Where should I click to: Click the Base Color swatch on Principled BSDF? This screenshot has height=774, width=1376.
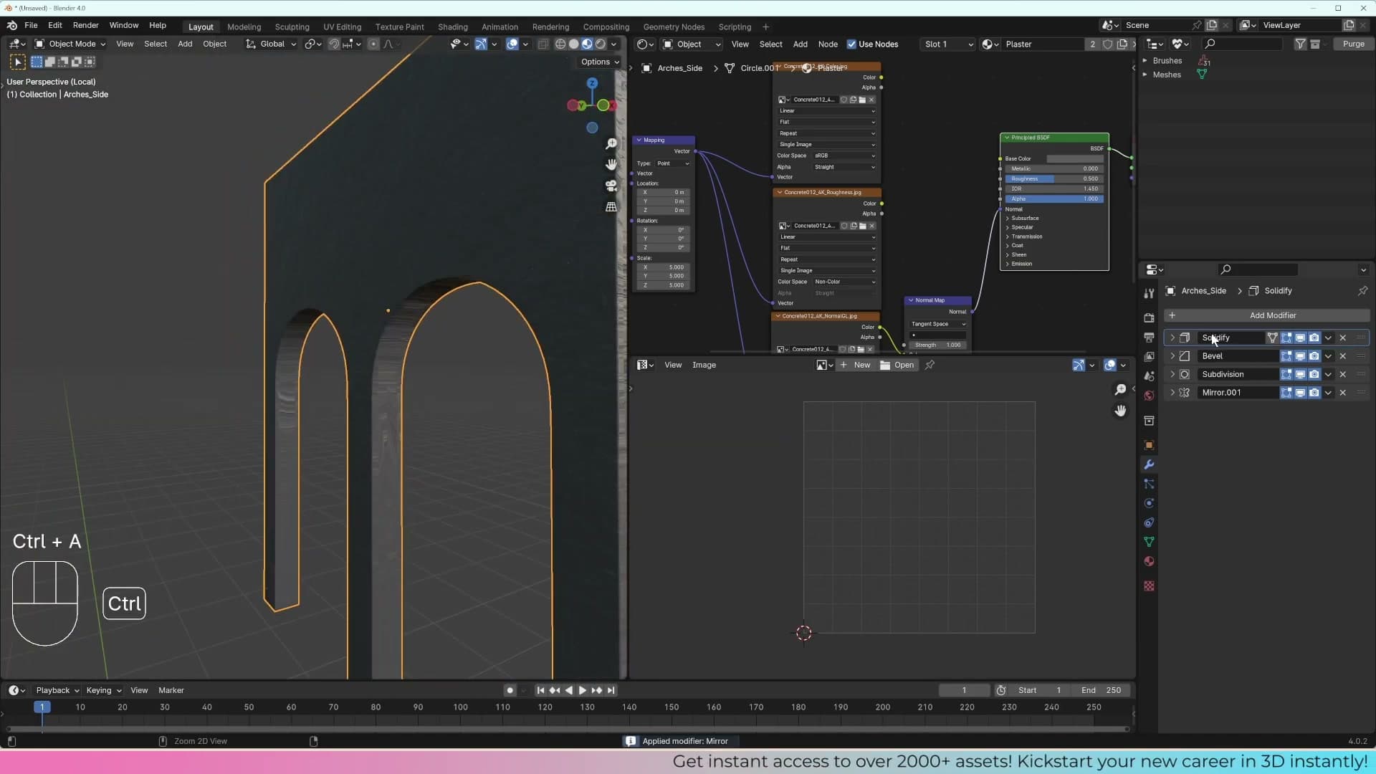tap(1075, 158)
